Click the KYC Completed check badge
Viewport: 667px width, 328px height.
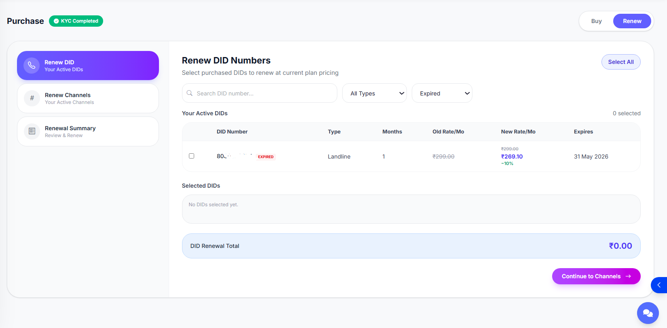click(76, 21)
